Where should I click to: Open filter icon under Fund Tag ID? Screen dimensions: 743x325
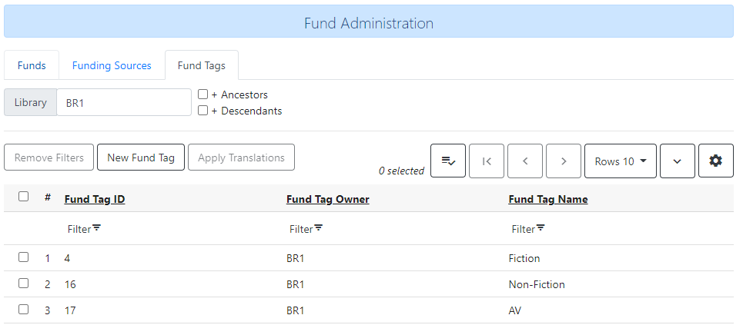coord(96,229)
